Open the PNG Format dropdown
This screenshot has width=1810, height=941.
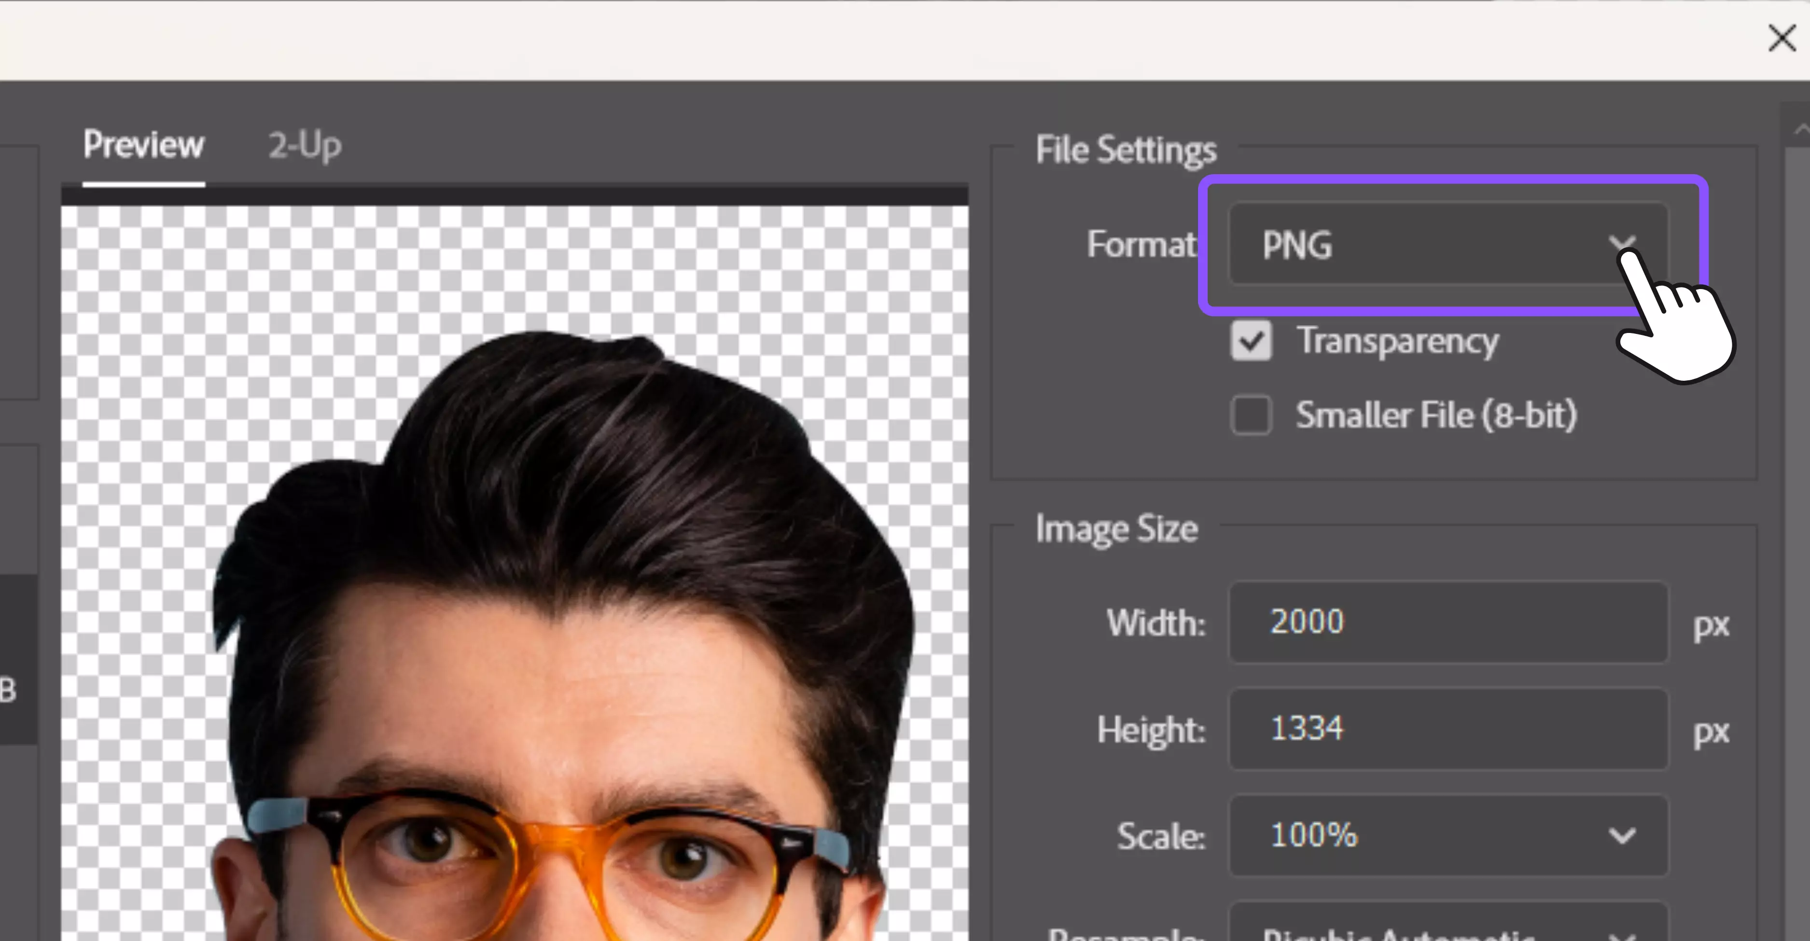[x=1448, y=244]
